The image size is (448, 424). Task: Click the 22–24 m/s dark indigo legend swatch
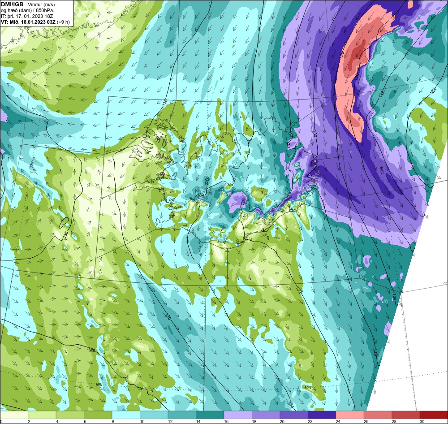click(x=322, y=415)
